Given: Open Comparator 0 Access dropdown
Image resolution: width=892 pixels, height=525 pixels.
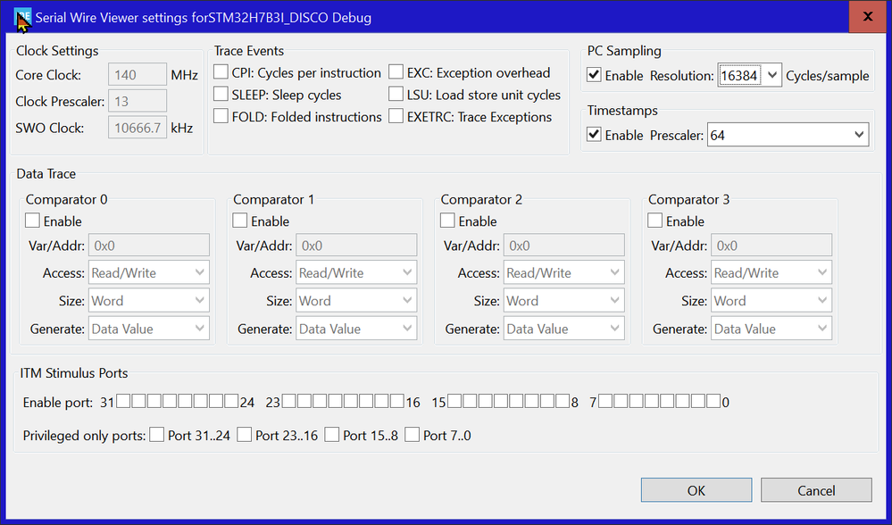Looking at the screenshot, I should pyautogui.click(x=148, y=272).
